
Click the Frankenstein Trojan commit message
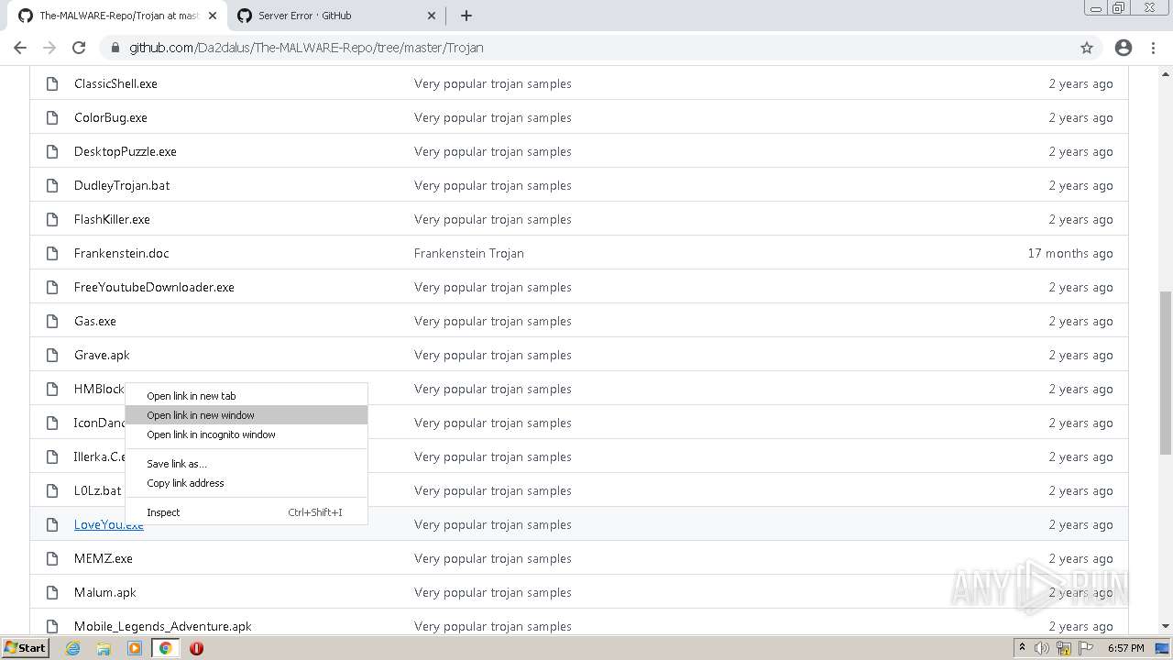469,253
